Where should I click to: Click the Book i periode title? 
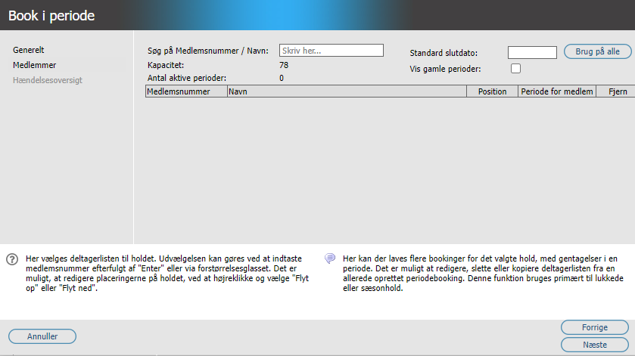[x=51, y=16]
